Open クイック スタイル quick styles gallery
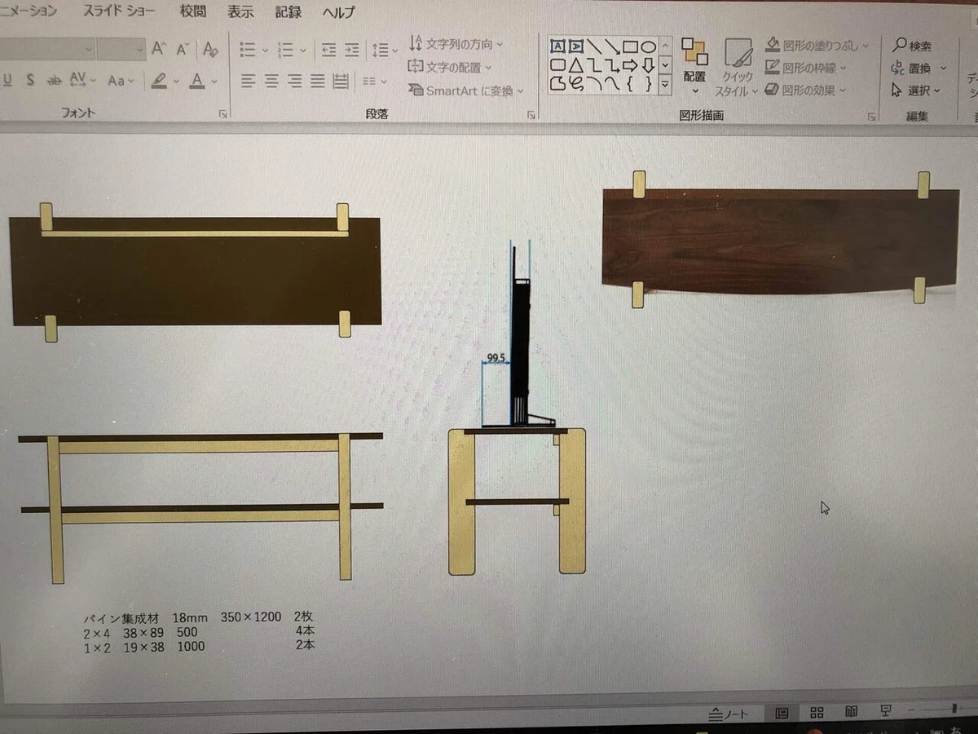The height and width of the screenshot is (734, 978). [738, 68]
